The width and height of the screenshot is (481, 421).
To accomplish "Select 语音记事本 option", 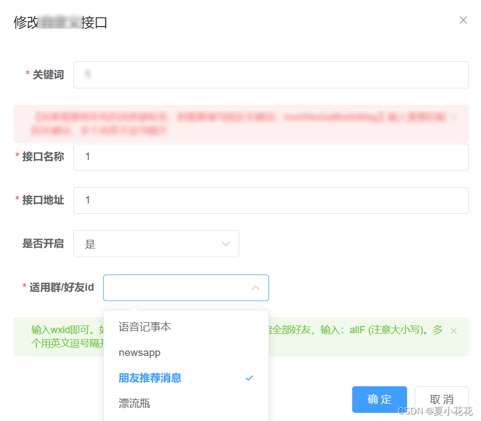I will click(186, 327).
